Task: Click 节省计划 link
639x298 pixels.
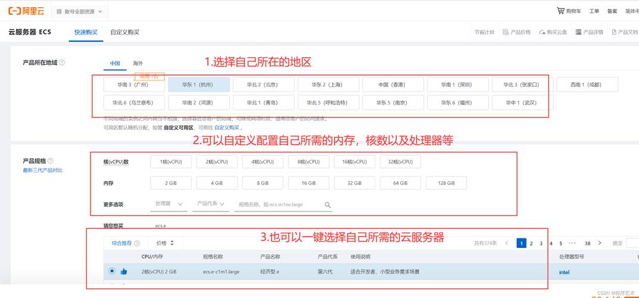Action: point(484,32)
